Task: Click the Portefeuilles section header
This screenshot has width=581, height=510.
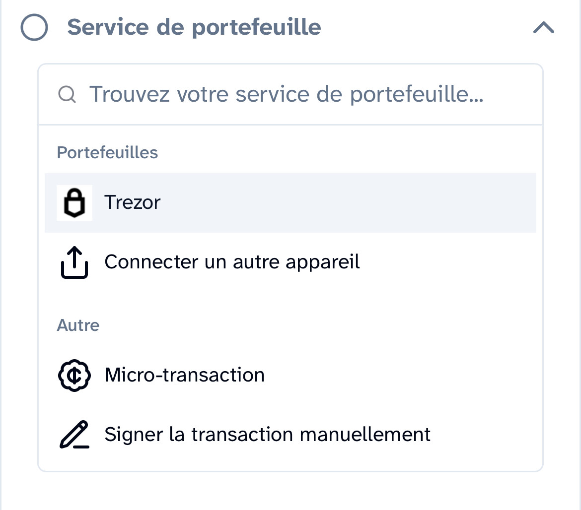Action: point(107,152)
